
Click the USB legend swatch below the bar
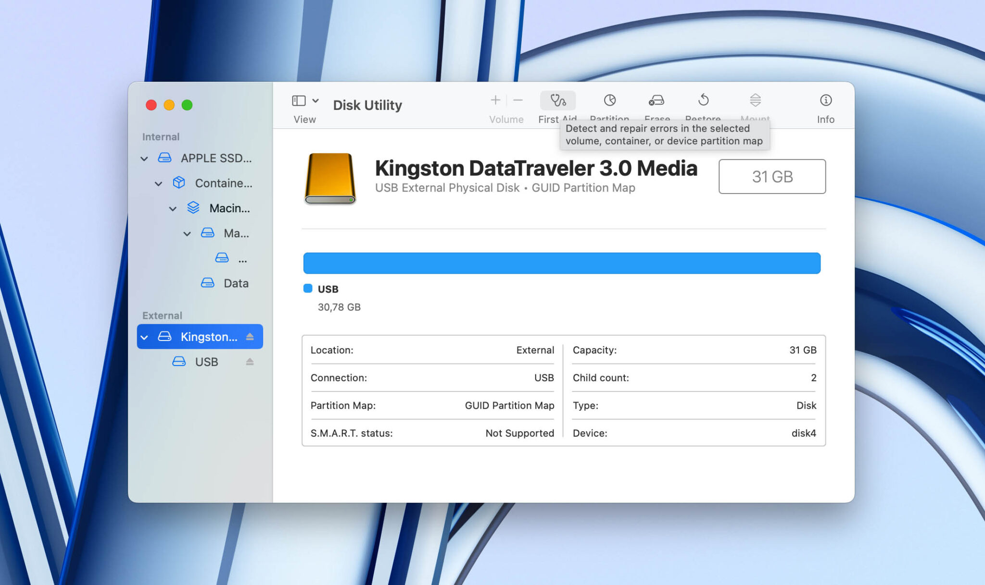tap(308, 289)
